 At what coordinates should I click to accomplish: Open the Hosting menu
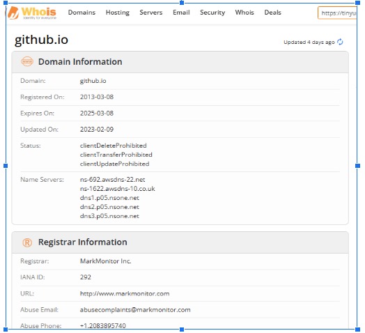coord(118,13)
